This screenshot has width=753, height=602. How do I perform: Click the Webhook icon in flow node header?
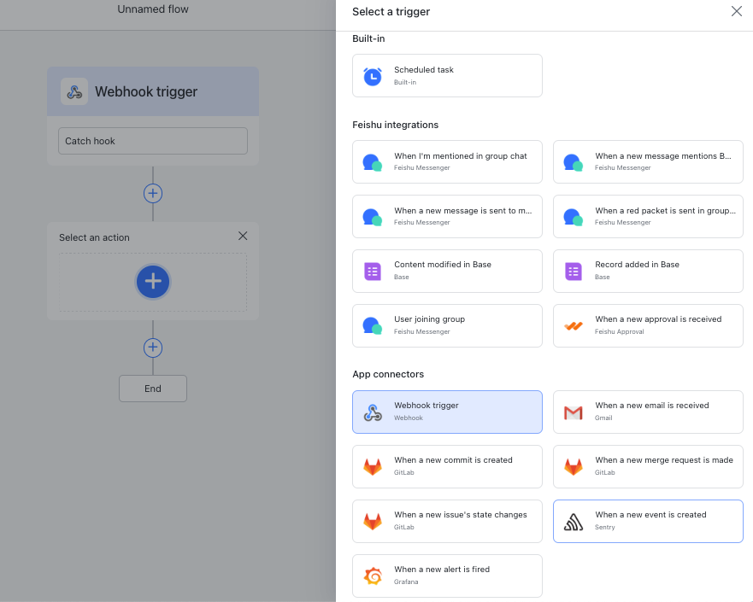[74, 92]
